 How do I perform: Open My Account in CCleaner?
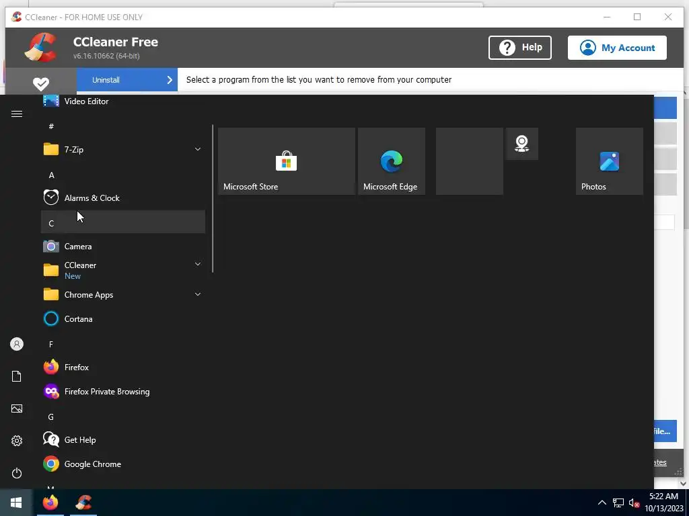click(x=617, y=48)
